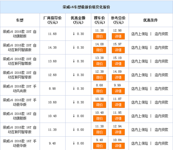
Task: Click 店内上保险 in 16T 手动豪华版 row
Action: point(140,143)
